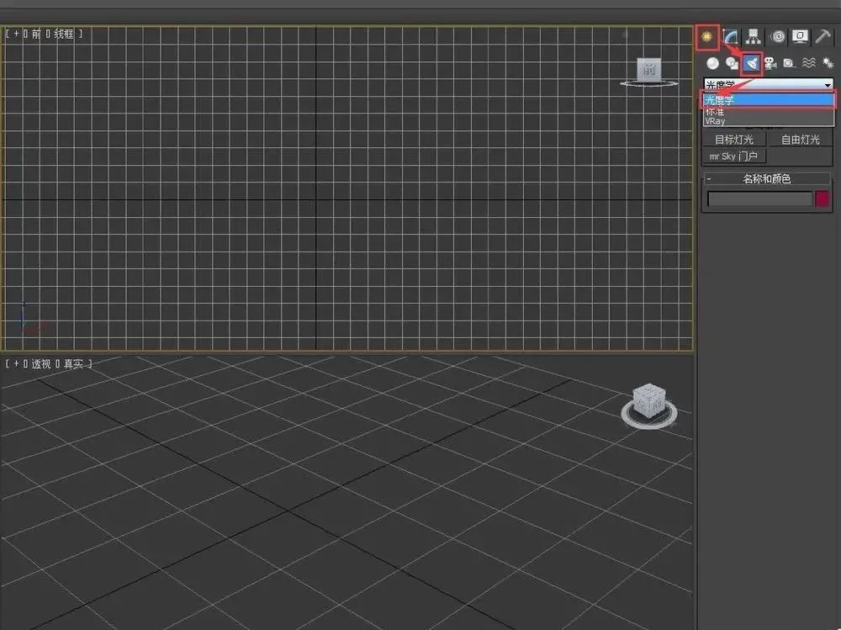Viewport: 841px width, 630px height.
Task: Switch to the Modify panel tab
Action: 730,37
